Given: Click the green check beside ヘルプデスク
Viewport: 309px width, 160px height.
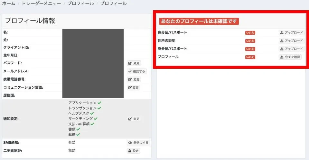Looking at the screenshot, I should (92, 113).
